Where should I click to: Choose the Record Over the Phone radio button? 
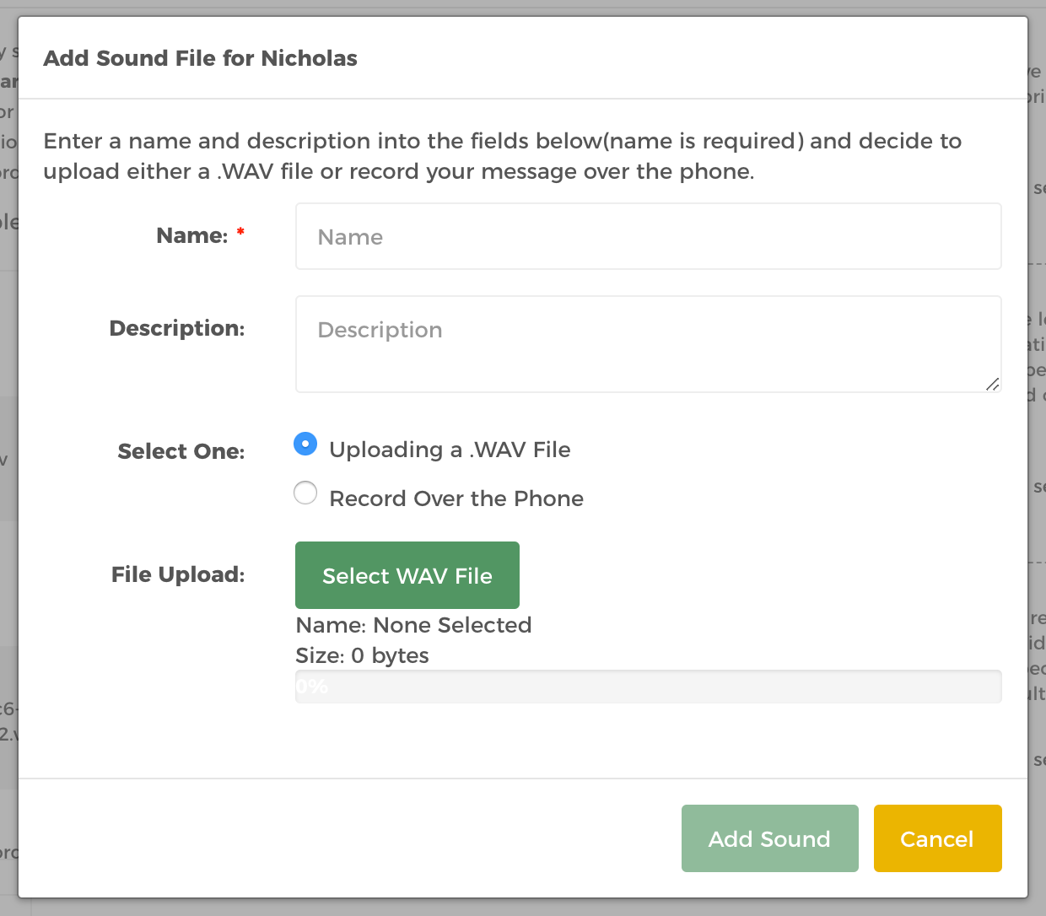305,493
